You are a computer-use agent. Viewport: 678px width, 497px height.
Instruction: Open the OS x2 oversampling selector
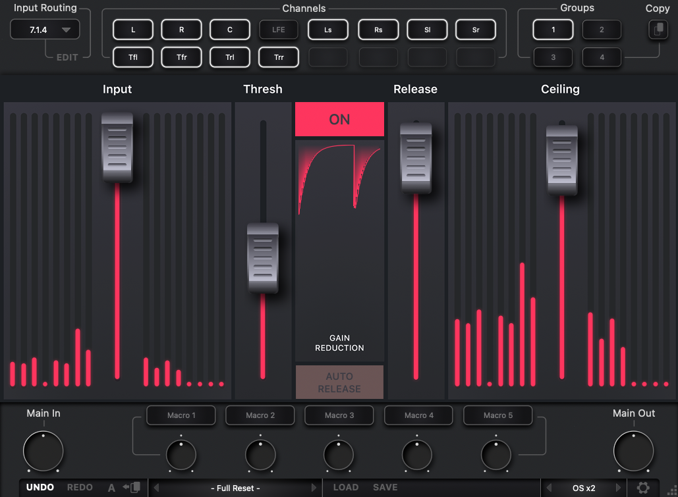click(584, 488)
